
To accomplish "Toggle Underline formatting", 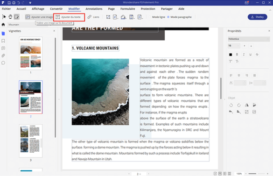I will click(x=250, y=55).
